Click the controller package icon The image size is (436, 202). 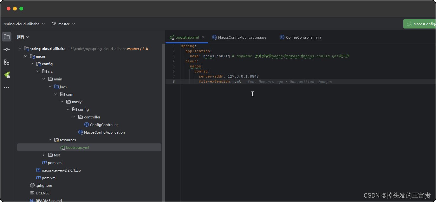[x=81, y=117]
